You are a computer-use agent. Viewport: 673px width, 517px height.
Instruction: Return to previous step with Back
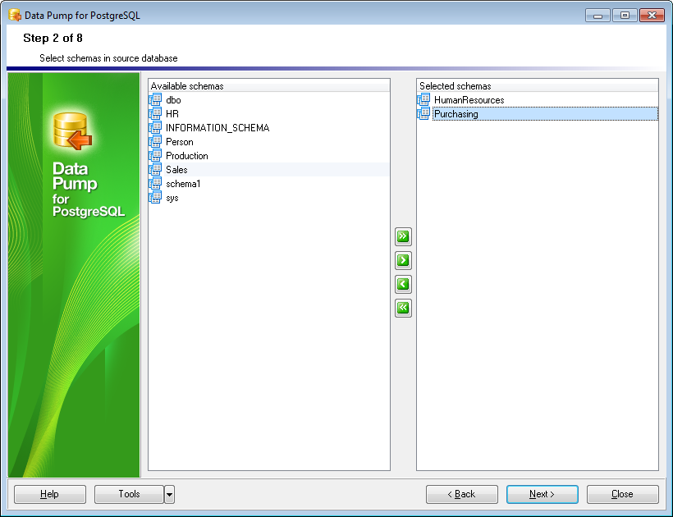461,494
